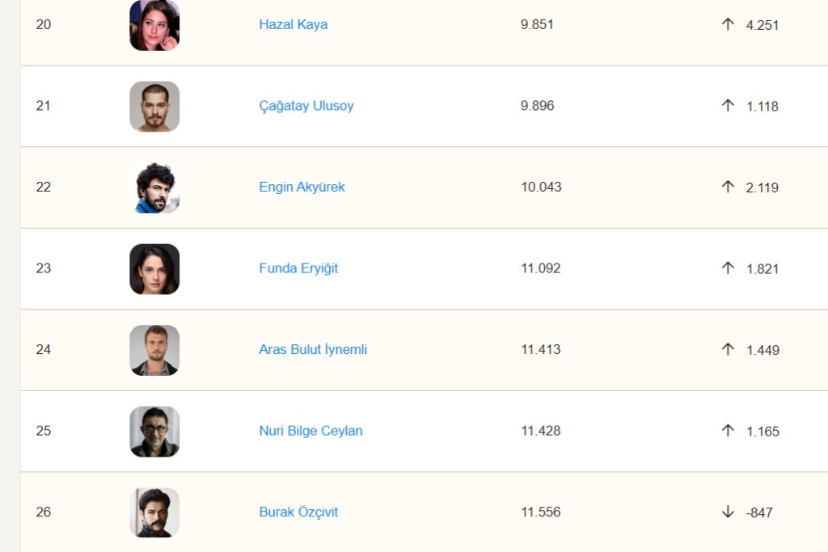Image resolution: width=828 pixels, height=552 pixels.
Task: Click the up arrow beside 1.118
Action: tap(728, 105)
